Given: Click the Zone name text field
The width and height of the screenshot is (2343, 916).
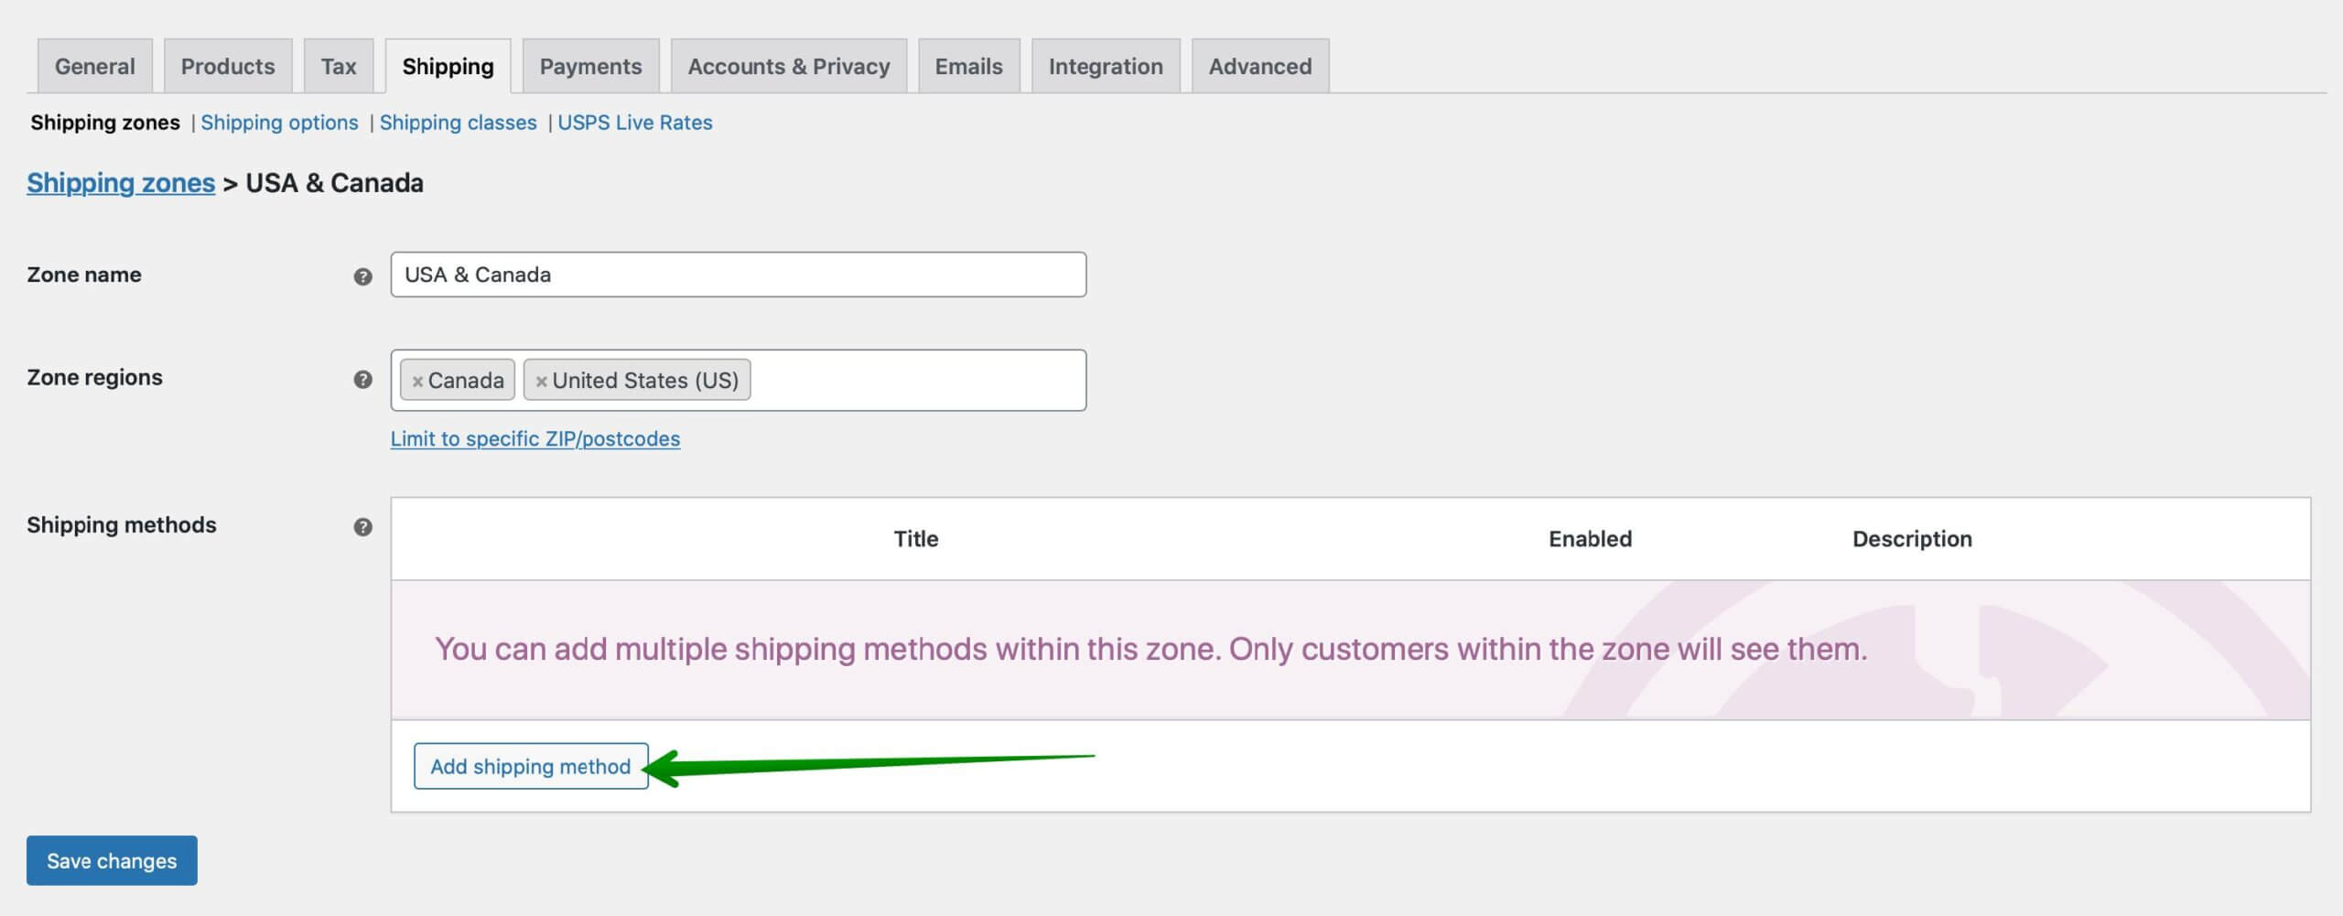Looking at the screenshot, I should [x=739, y=275].
